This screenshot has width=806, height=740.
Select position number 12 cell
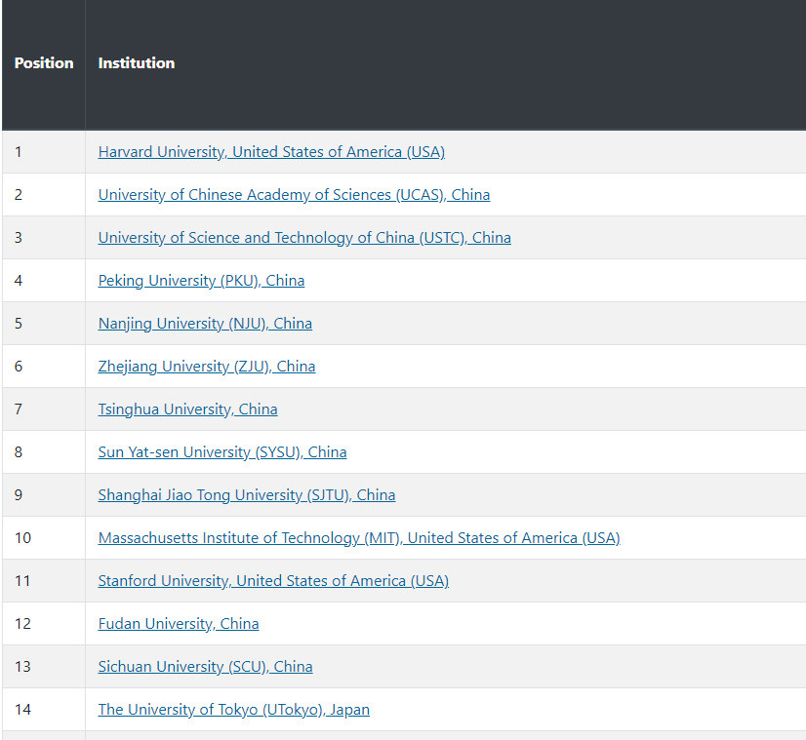44,623
